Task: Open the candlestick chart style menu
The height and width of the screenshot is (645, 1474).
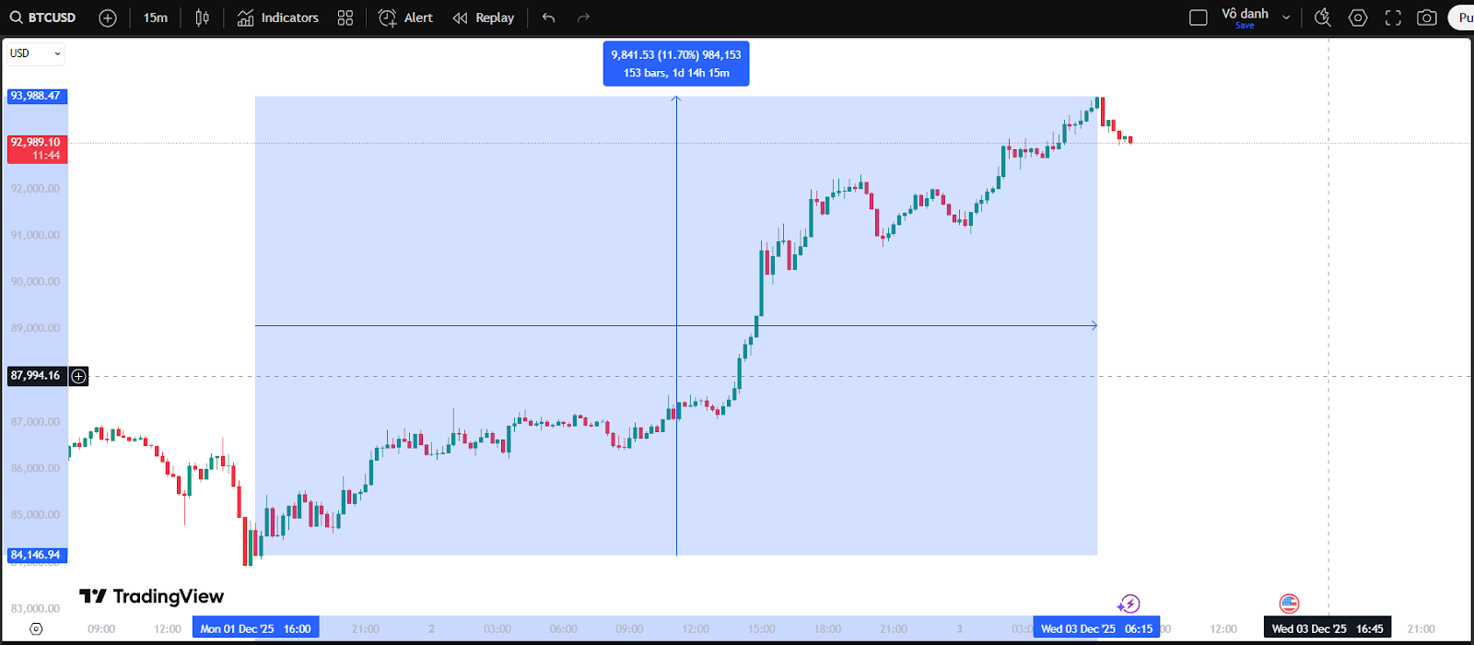Action: pos(203,18)
